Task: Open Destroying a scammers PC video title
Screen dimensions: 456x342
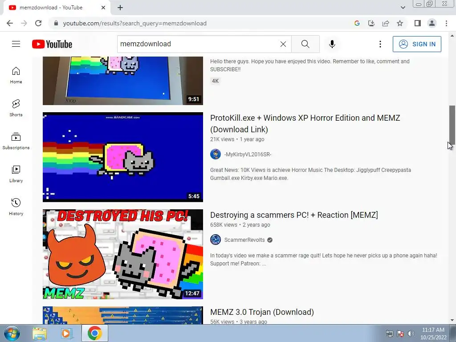Action: 294,215
